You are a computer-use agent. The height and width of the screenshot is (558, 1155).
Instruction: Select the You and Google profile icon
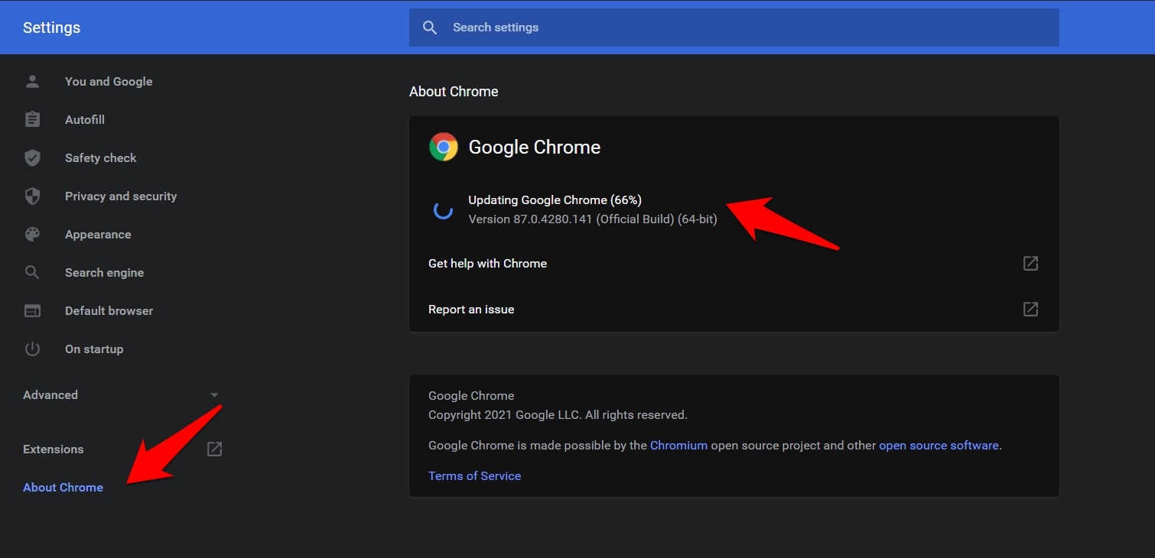point(32,81)
